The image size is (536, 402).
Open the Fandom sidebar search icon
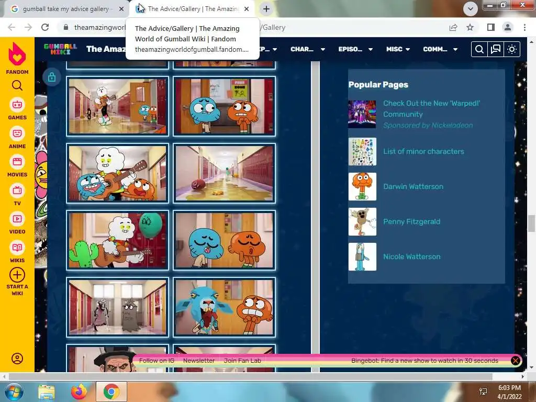(x=17, y=85)
